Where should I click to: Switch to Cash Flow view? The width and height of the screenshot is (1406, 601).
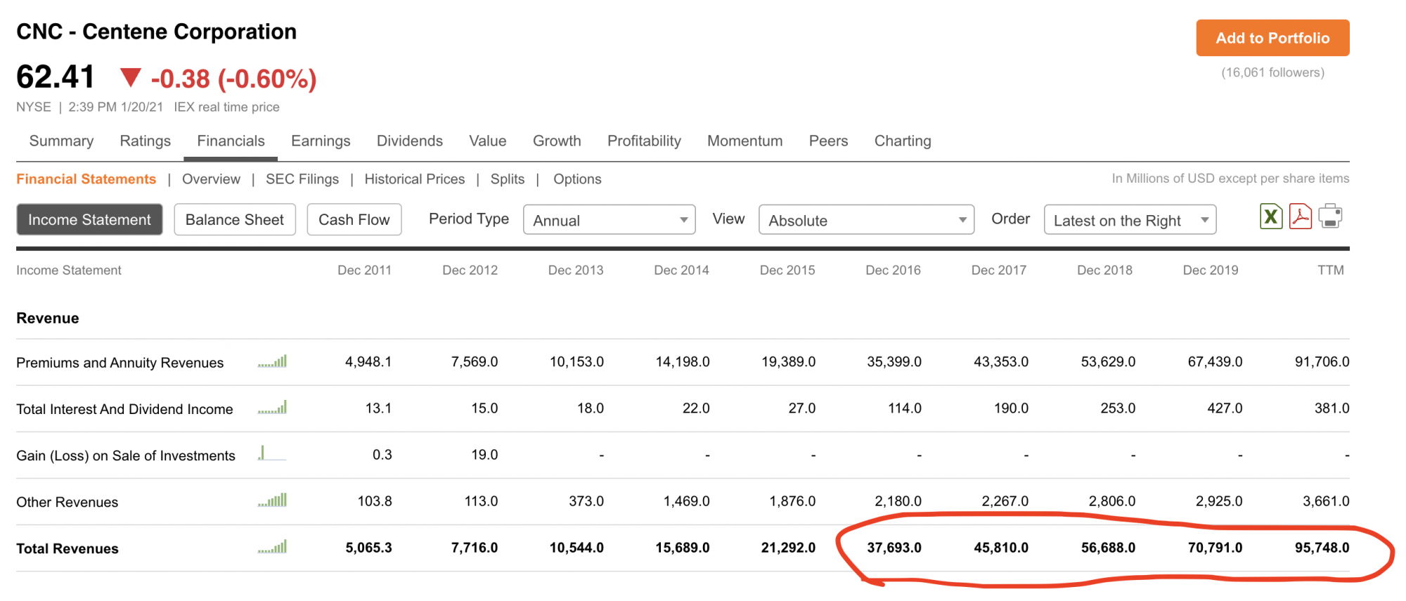(354, 220)
